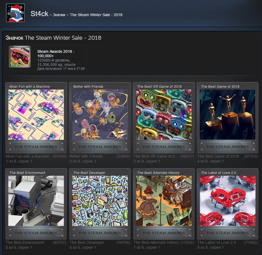Click The Best VR Game of 2... caption
The width and height of the screenshot is (262, 255).
coord(156,156)
